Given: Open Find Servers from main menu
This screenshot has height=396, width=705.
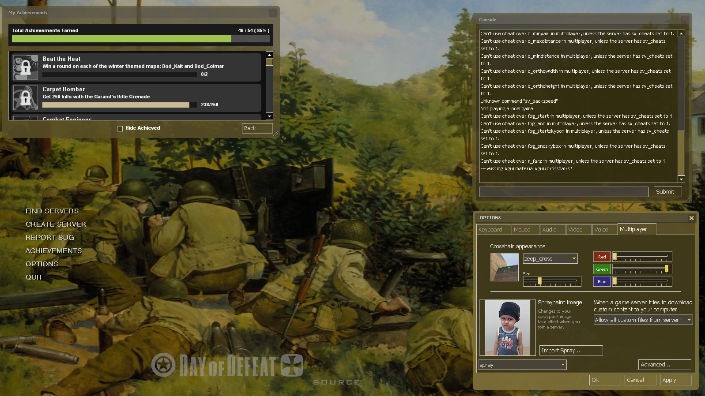Looking at the screenshot, I should point(52,211).
